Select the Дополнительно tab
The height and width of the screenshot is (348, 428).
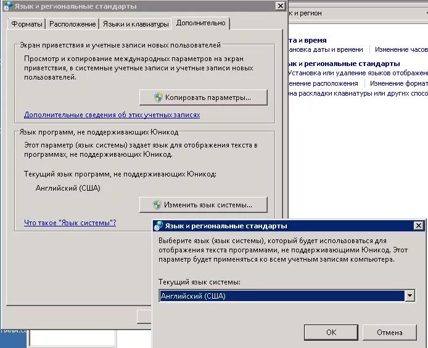pos(200,23)
